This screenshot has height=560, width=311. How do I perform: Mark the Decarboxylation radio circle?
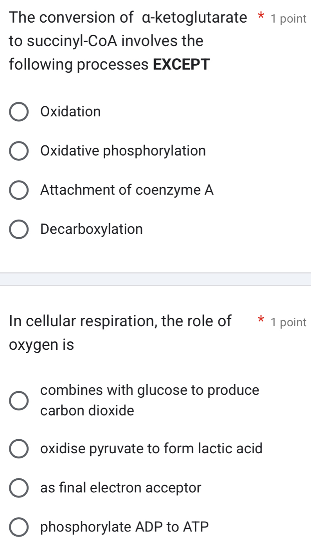pyautogui.click(x=18, y=229)
